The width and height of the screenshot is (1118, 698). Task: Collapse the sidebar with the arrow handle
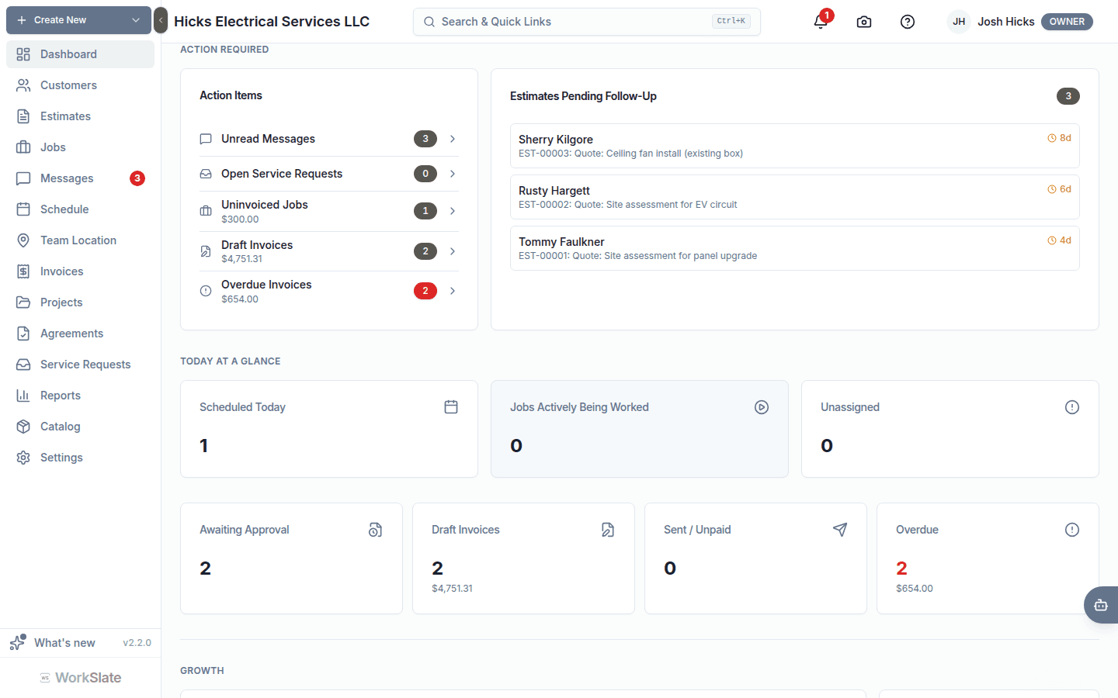[x=161, y=20]
